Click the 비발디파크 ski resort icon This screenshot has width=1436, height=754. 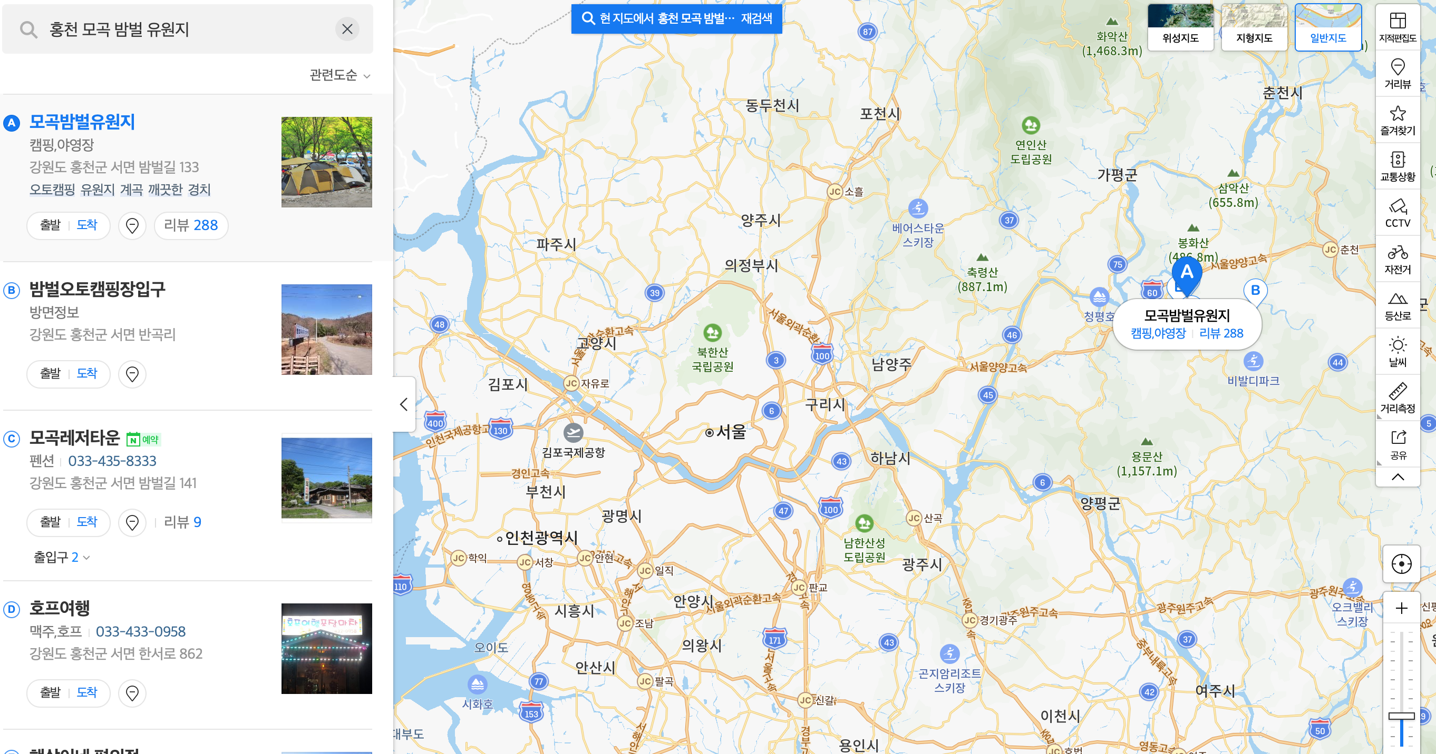point(1253,361)
